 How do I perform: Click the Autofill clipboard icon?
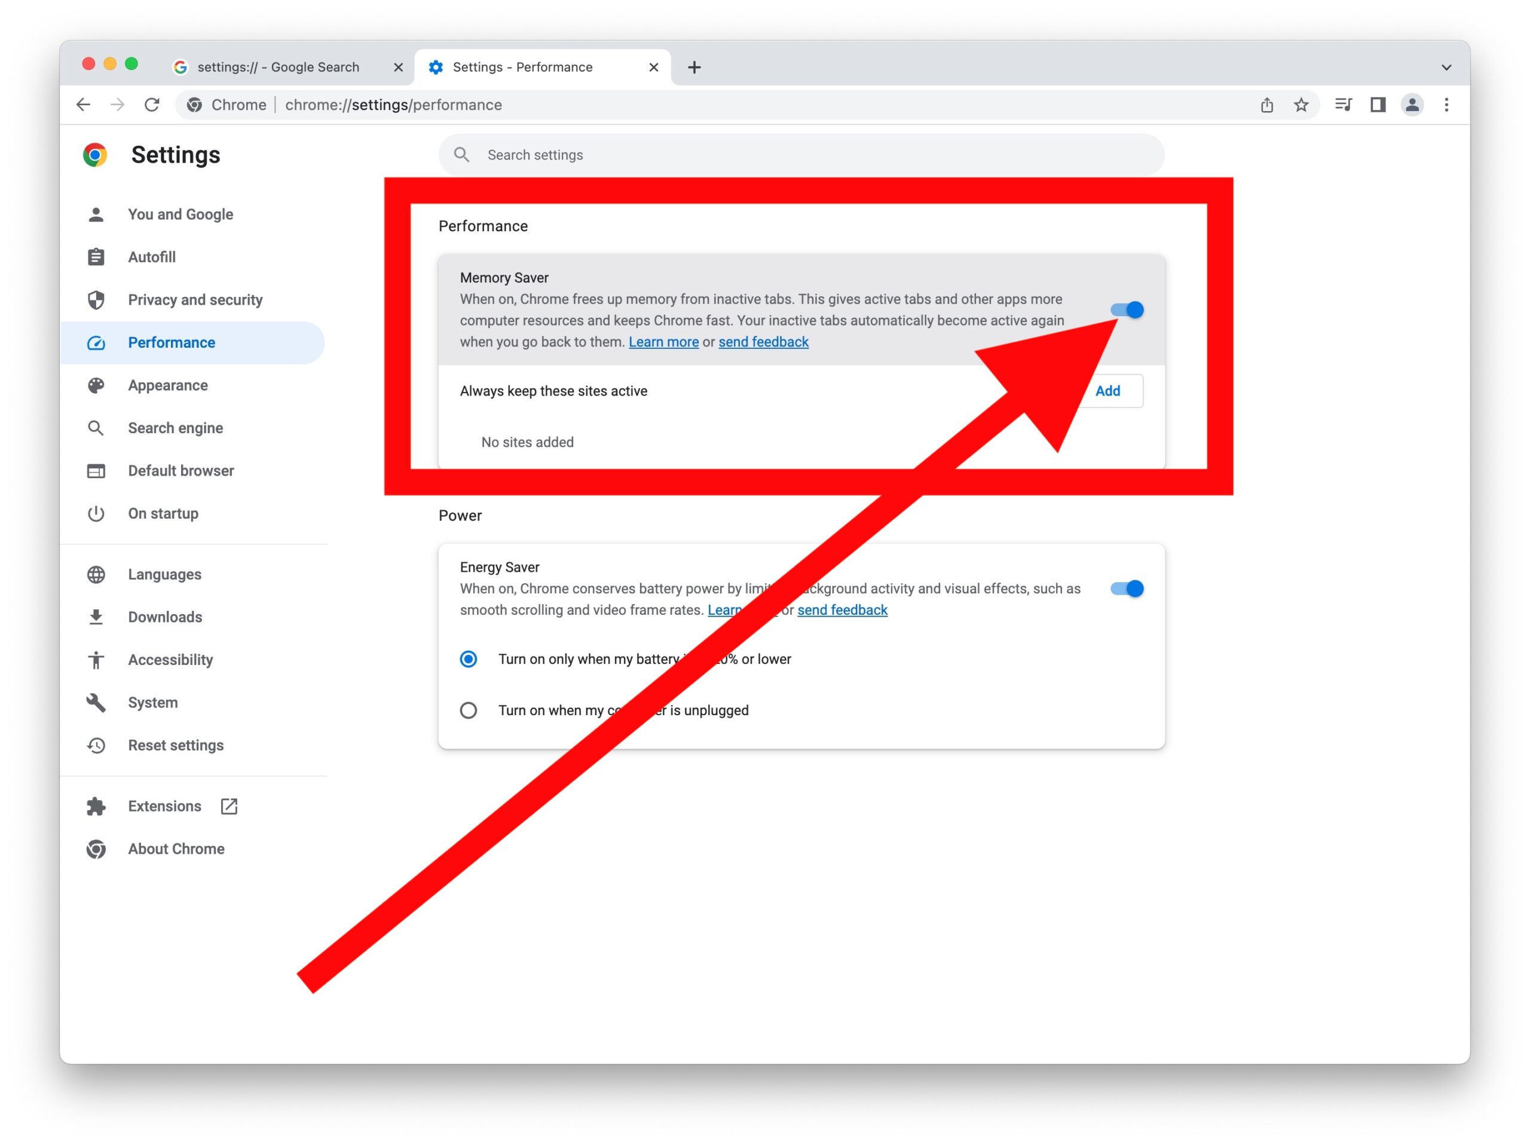[x=96, y=256]
